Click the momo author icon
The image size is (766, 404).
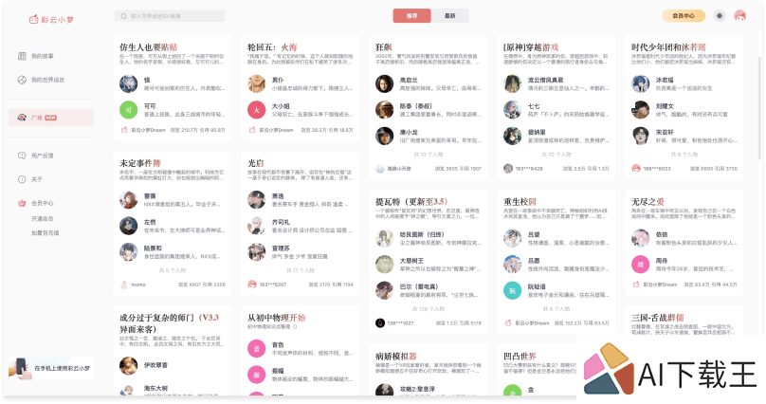124,285
